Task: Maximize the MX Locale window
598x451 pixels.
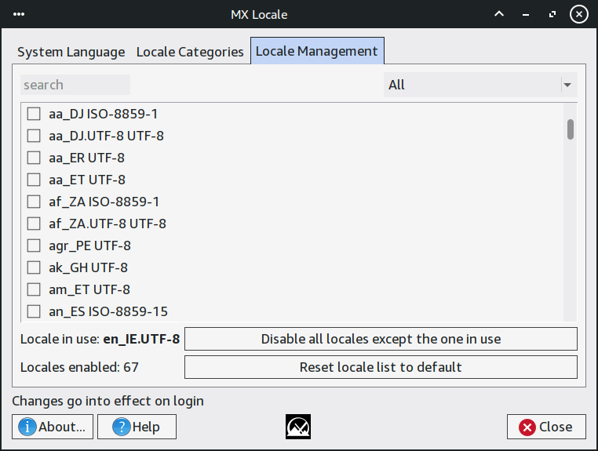Action: (552, 14)
